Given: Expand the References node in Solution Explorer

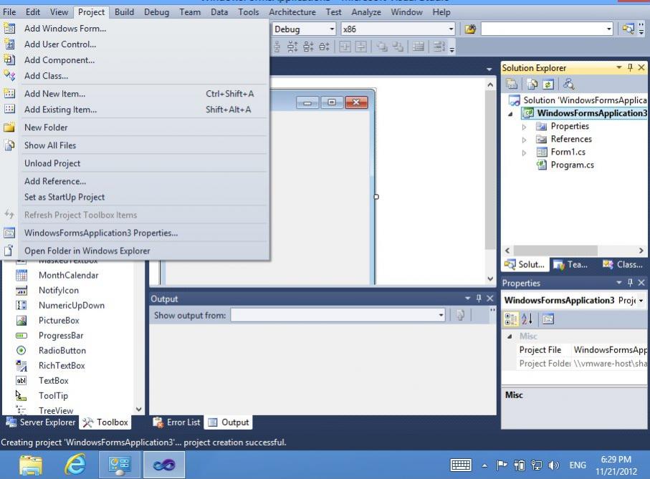Looking at the screenshot, I should 524,140.
